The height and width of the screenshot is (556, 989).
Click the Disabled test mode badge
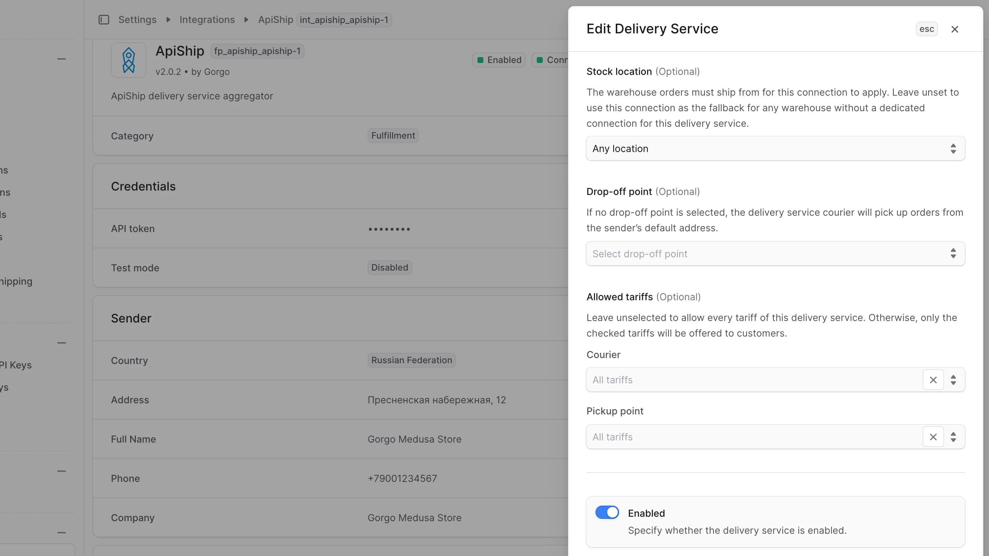click(x=389, y=268)
